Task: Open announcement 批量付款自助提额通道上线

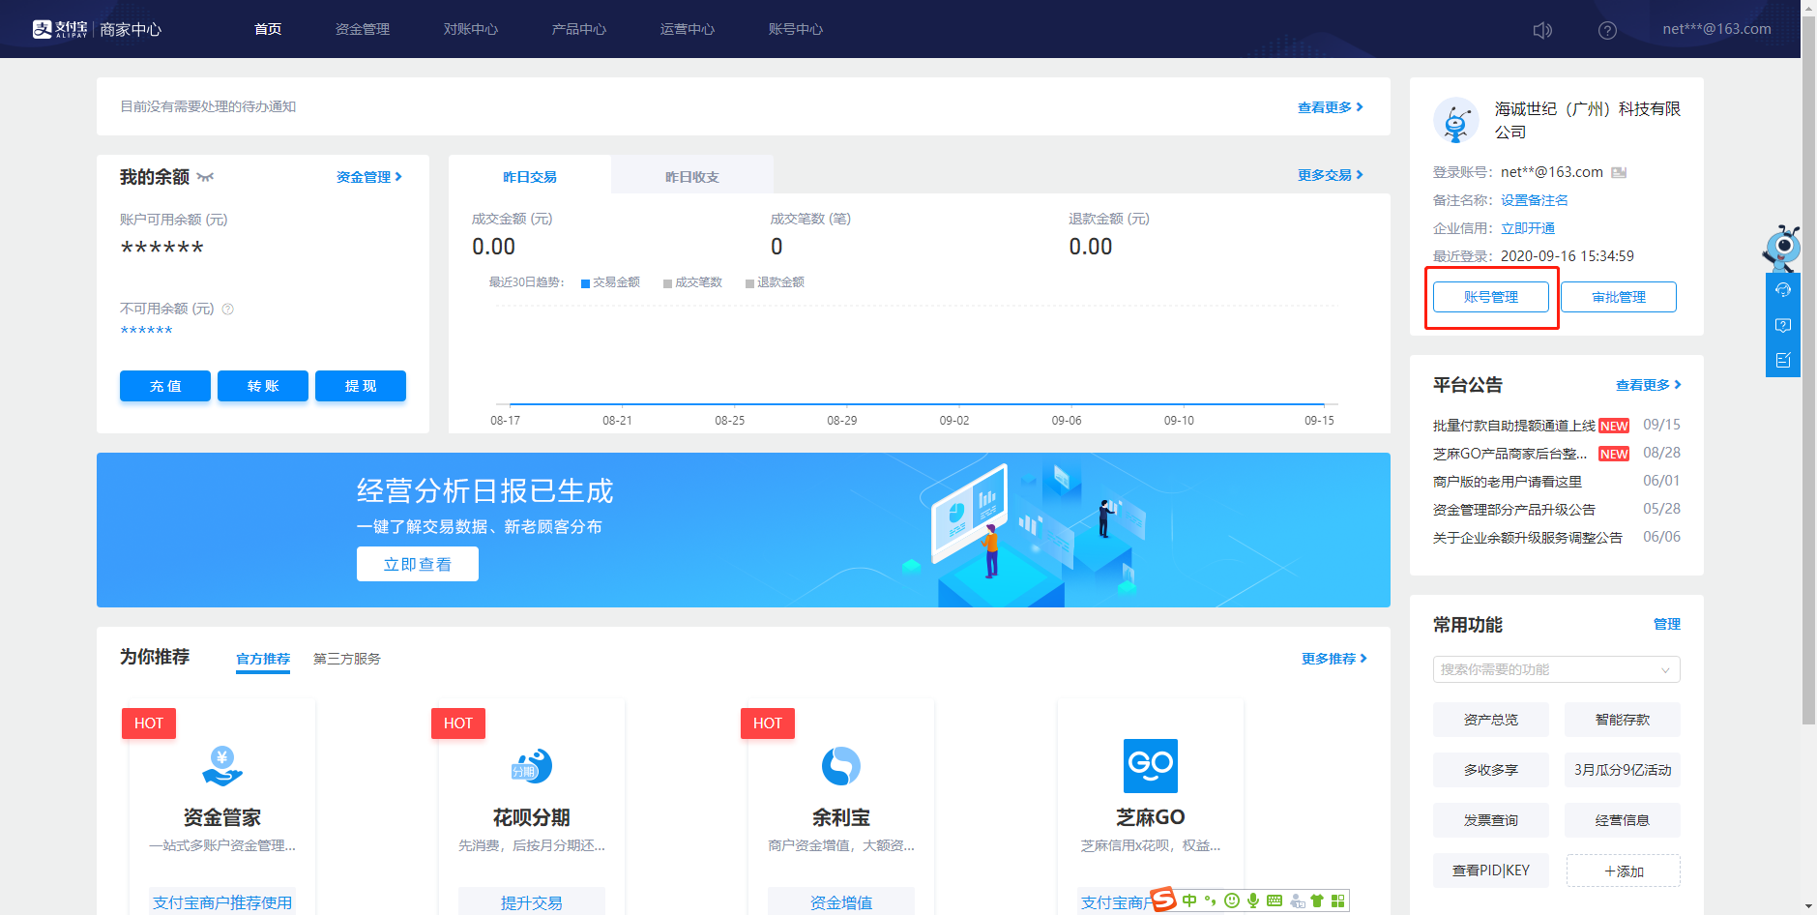Action: click(x=1514, y=426)
